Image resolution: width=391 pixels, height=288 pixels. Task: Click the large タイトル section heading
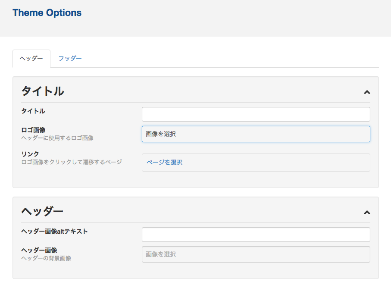click(43, 91)
